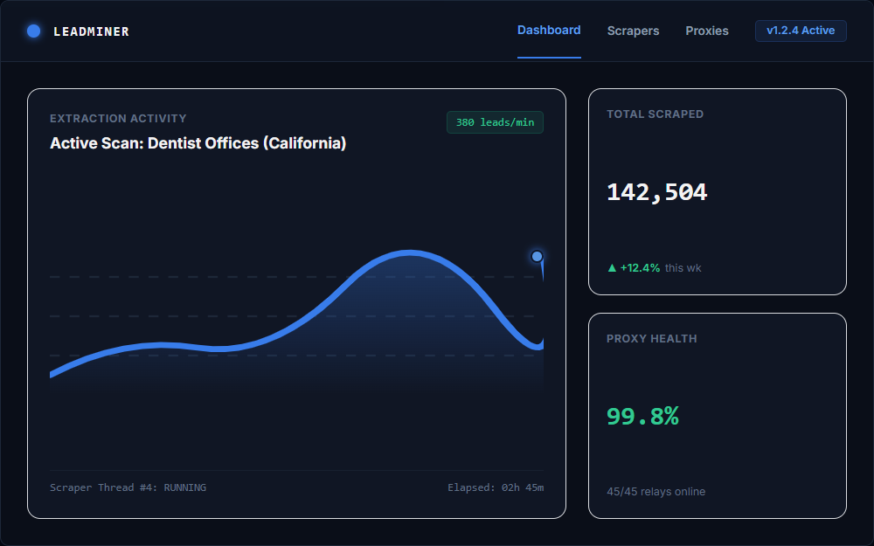Viewport: 874px width, 546px height.
Task: Open the TOTAL SCRAPED card label
Action: (655, 114)
